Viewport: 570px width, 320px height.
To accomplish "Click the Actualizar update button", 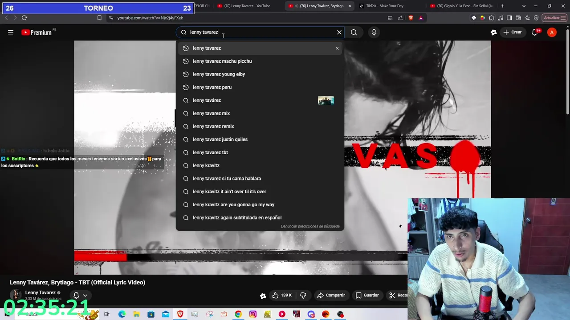I will 554,18.
